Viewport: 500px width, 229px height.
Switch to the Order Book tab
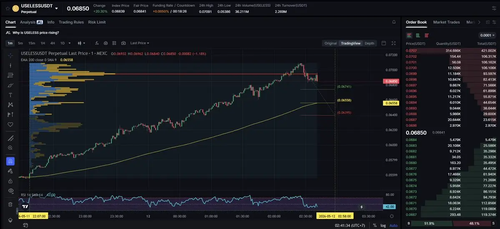click(416, 22)
